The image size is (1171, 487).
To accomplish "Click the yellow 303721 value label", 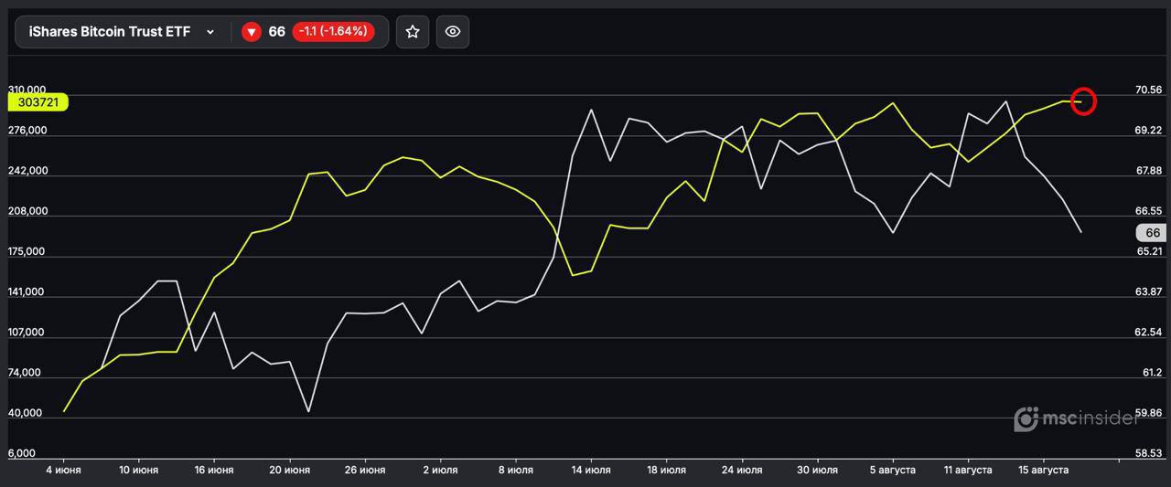I will pos(38,102).
